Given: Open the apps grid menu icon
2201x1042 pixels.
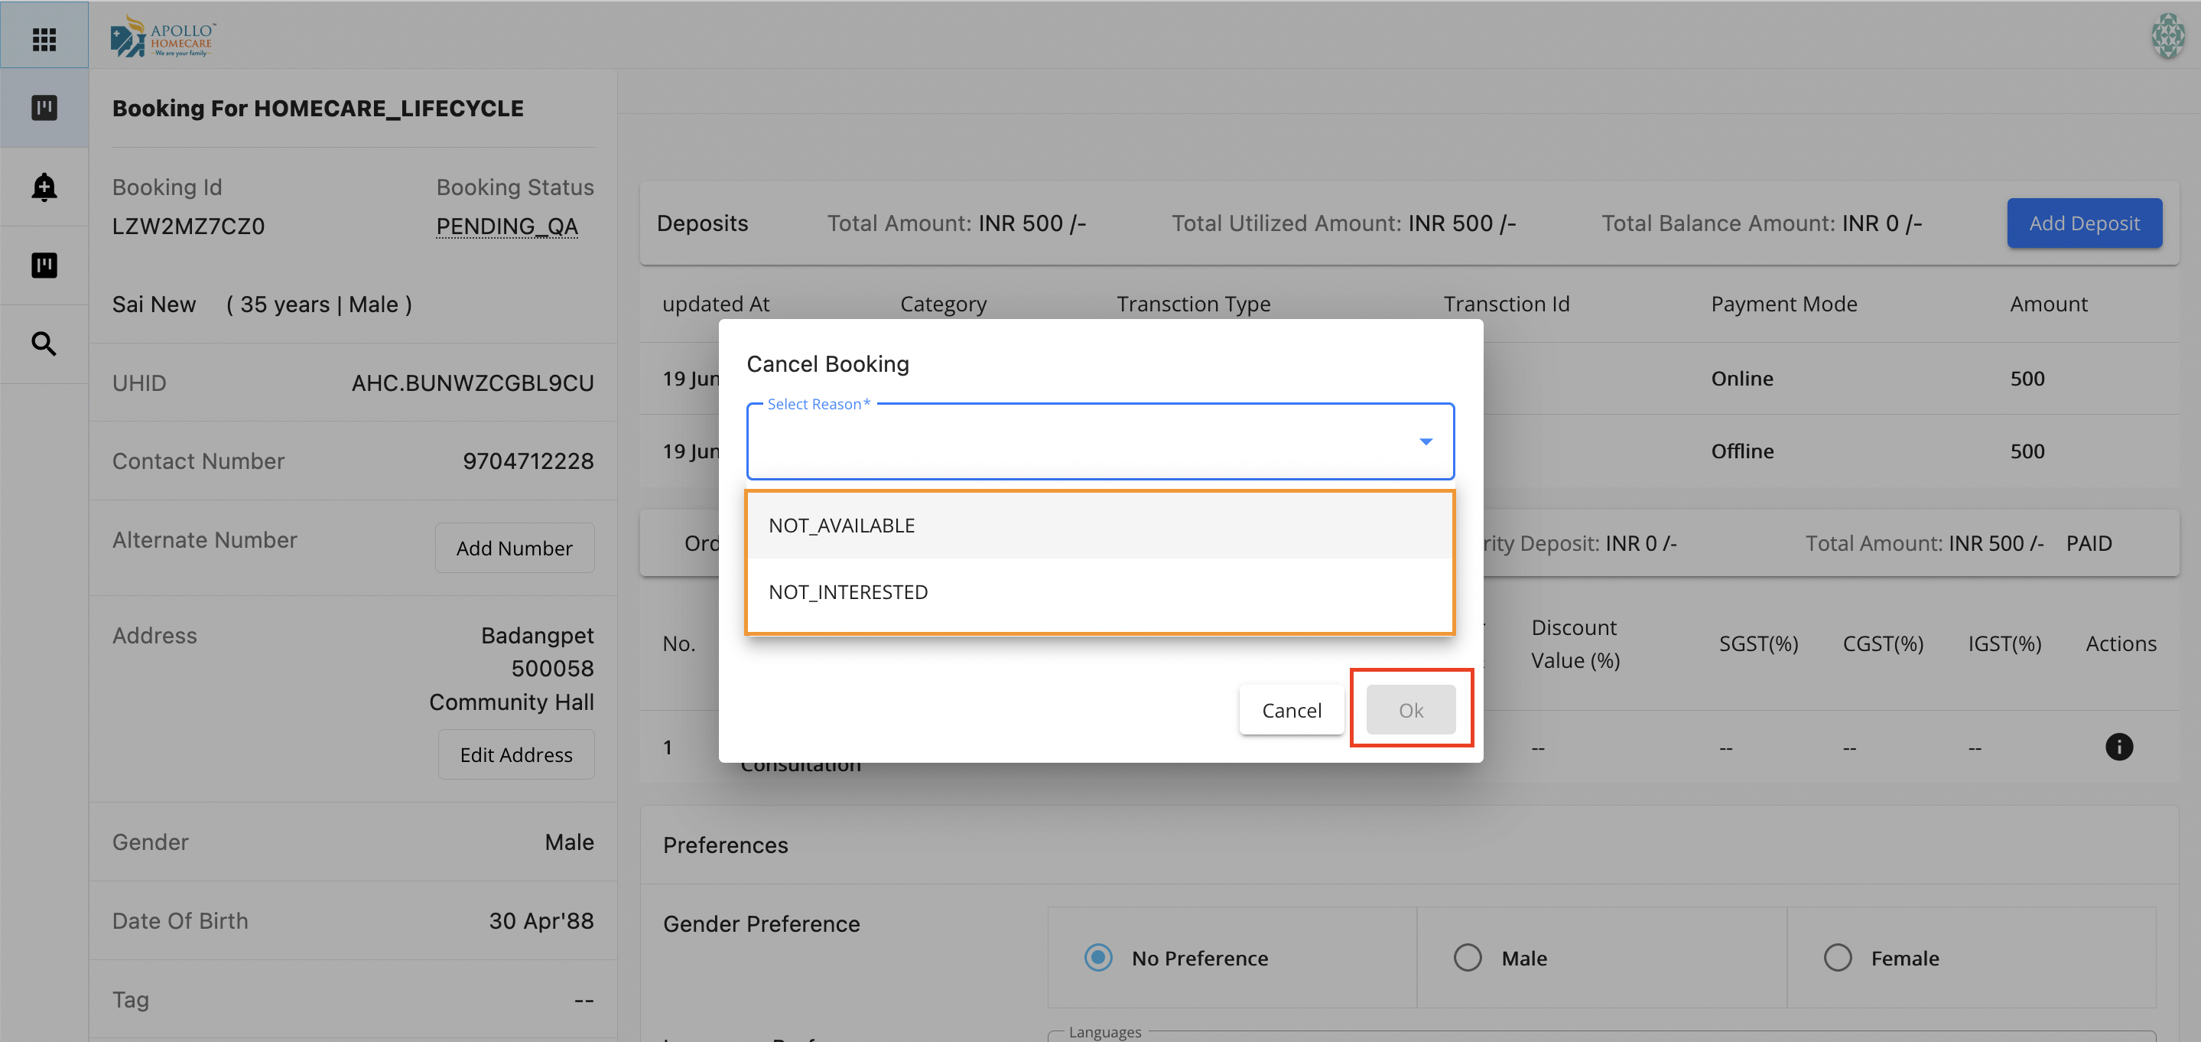Looking at the screenshot, I should [44, 38].
